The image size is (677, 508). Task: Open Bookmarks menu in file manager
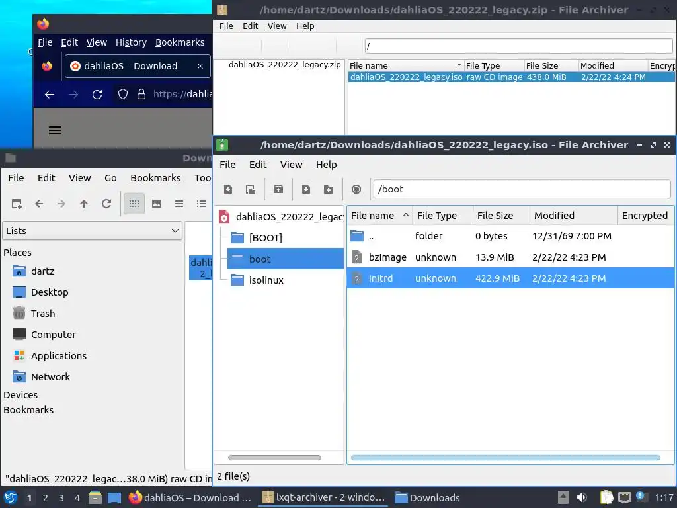(x=155, y=178)
